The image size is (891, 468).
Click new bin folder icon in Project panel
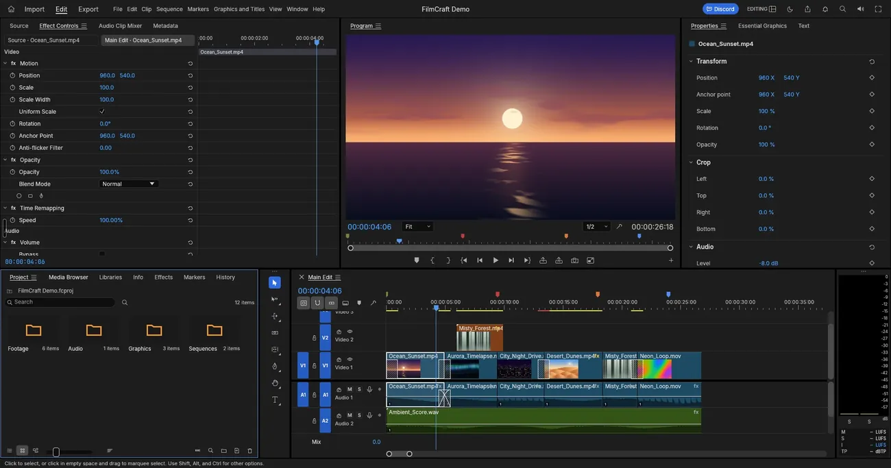pyautogui.click(x=223, y=451)
